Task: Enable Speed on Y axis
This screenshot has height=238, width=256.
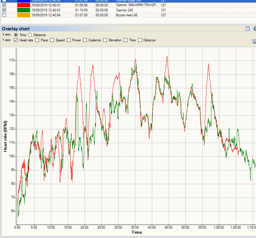Action: pyautogui.click(x=52, y=40)
